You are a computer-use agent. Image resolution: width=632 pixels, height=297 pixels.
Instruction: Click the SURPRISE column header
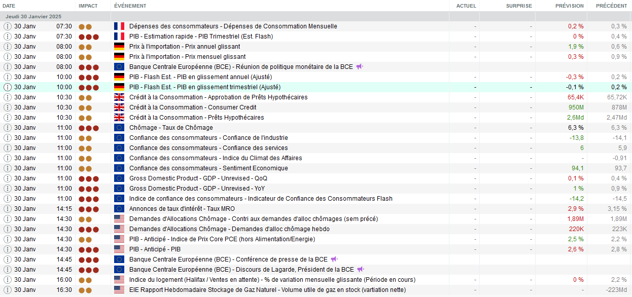(519, 6)
